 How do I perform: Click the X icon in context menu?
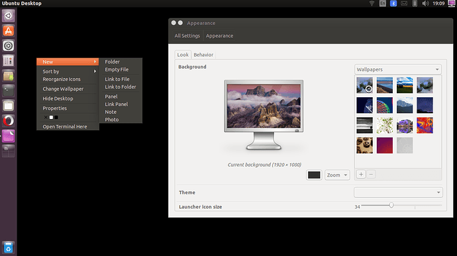[46, 117]
